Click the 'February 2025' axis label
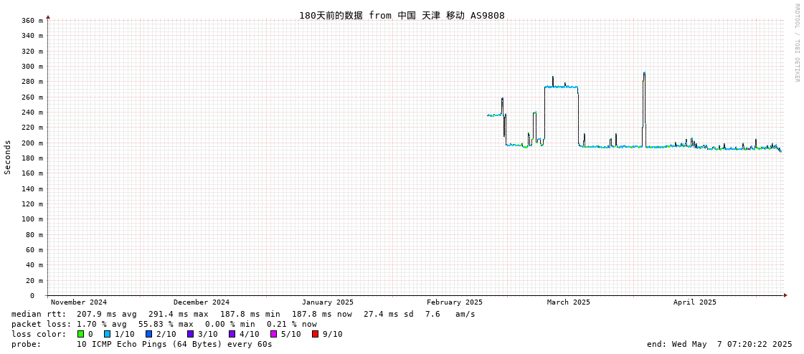804x354 pixels. [454, 302]
